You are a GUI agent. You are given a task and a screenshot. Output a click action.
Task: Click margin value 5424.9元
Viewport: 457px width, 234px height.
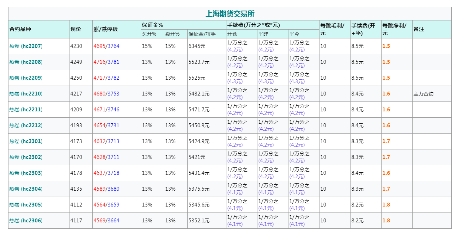click(199, 141)
